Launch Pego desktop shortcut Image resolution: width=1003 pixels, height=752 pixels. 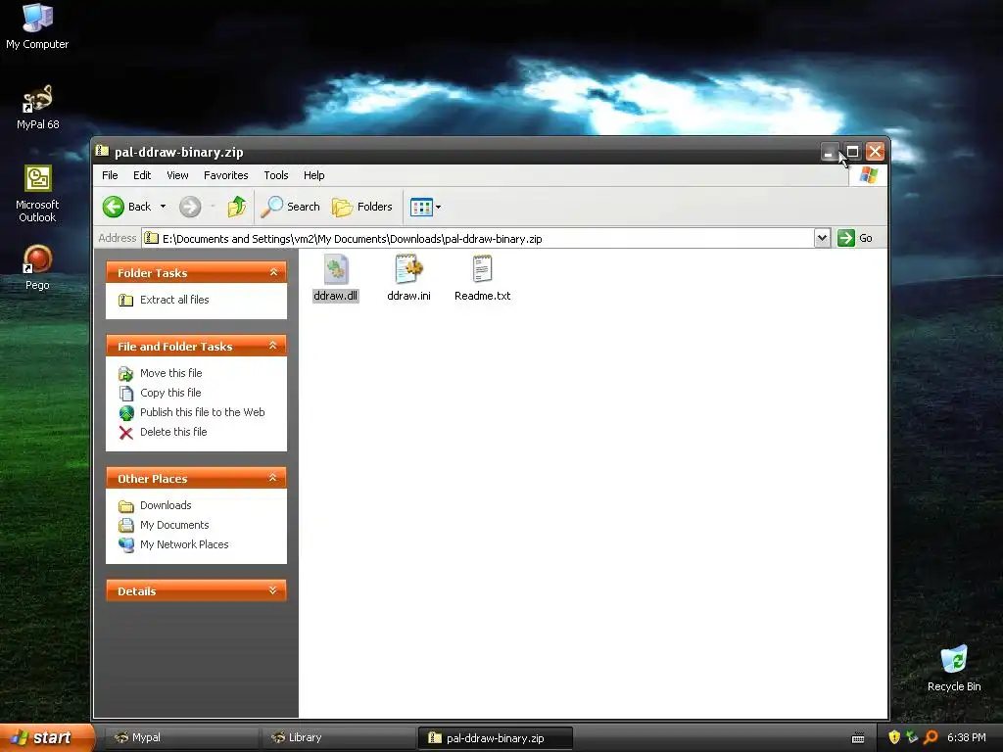(37, 267)
